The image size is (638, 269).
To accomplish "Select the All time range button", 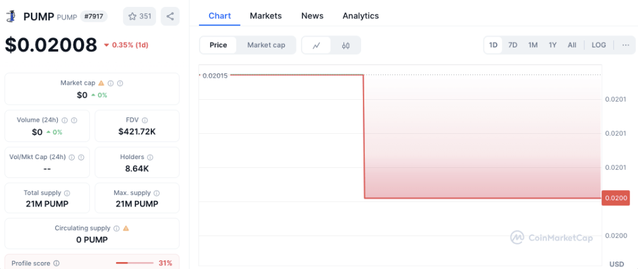I will tap(571, 45).
